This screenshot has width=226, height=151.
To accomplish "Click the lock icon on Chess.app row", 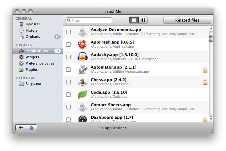I will 205,82.
